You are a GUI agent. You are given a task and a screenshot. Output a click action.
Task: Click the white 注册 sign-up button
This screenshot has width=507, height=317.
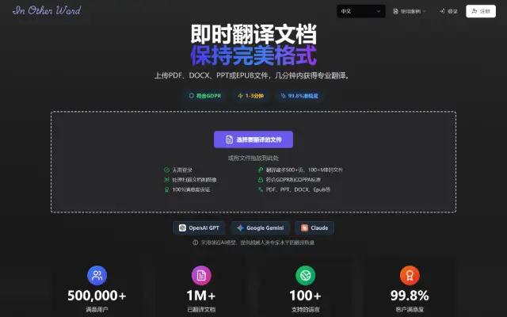coord(481,11)
